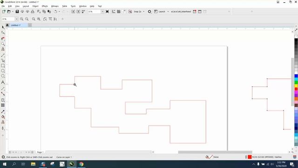Zoom to page width icon
The image size is (298, 168).
(x=50, y=19)
